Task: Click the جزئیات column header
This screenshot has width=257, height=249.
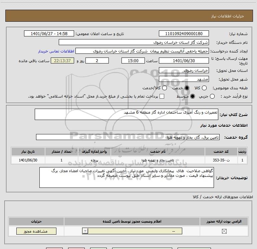Action: point(36,221)
